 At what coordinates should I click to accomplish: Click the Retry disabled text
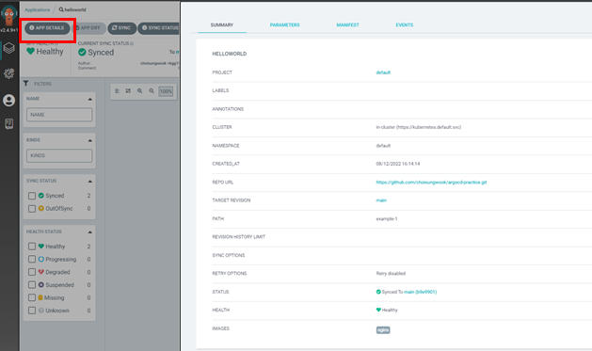point(391,273)
